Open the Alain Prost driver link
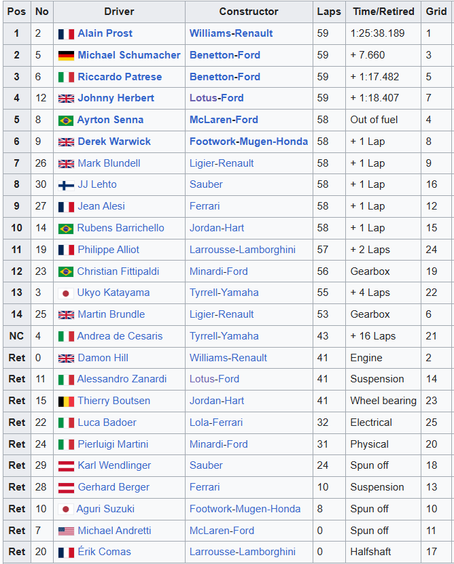Image resolution: width=454 pixels, height=564 pixels. [x=105, y=33]
